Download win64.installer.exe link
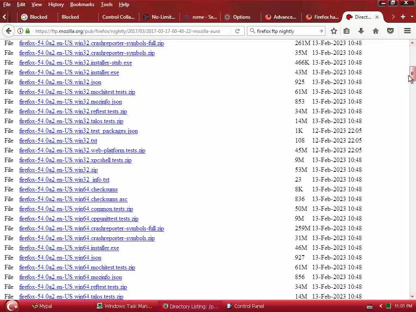 (x=69, y=248)
